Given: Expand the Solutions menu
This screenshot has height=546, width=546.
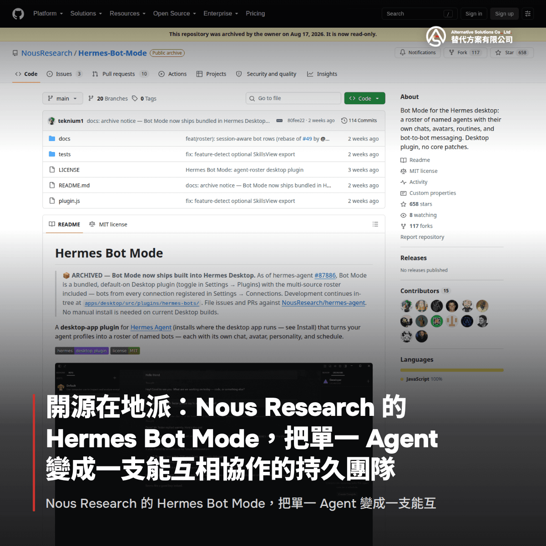Looking at the screenshot, I should point(86,14).
